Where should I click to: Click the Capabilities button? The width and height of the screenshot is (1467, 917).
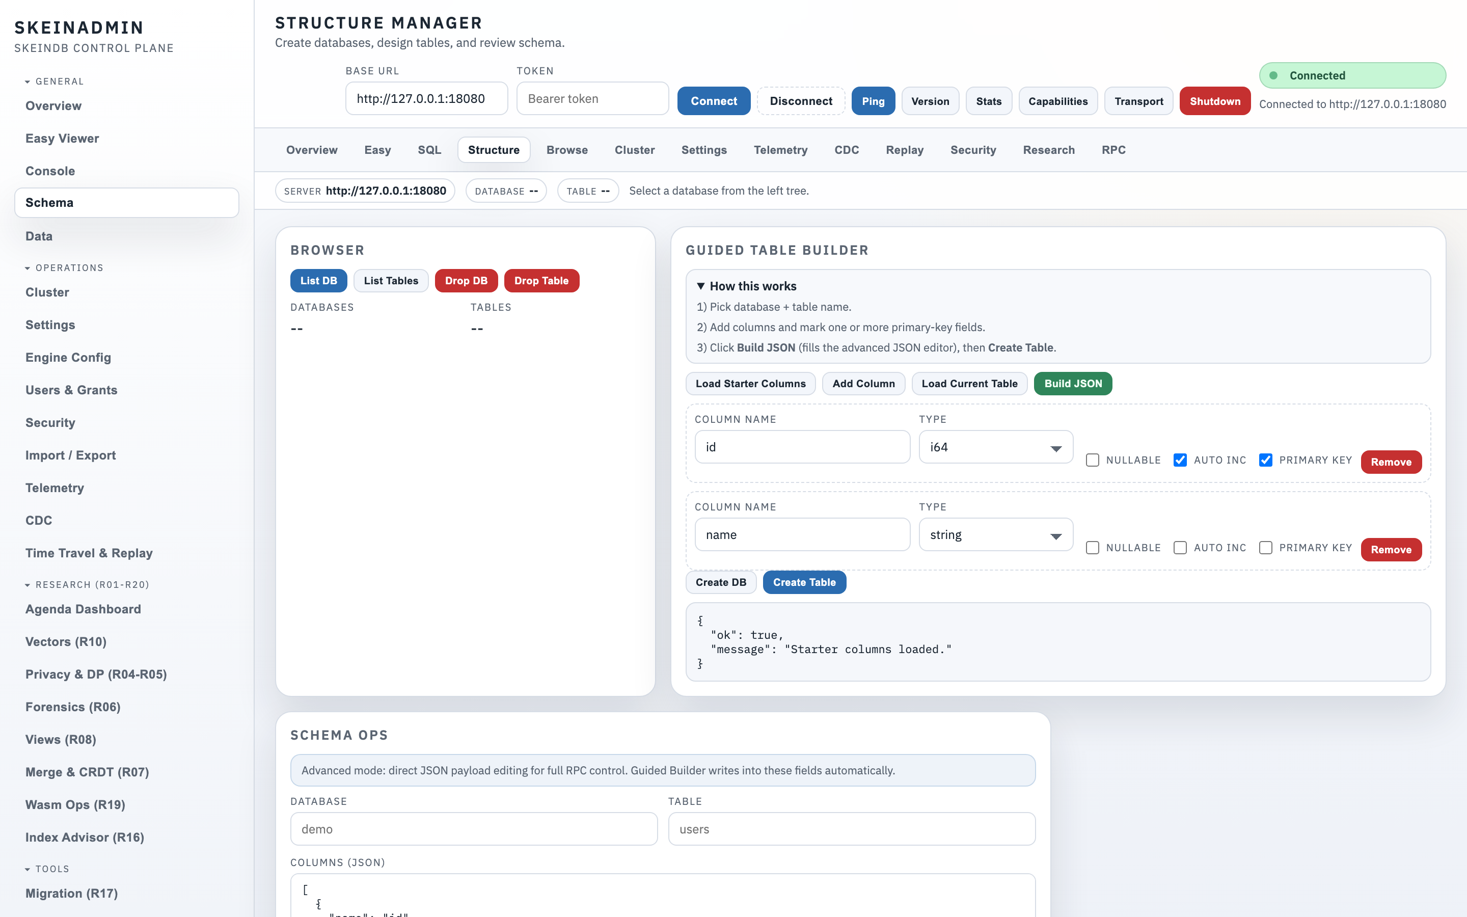pyautogui.click(x=1058, y=101)
